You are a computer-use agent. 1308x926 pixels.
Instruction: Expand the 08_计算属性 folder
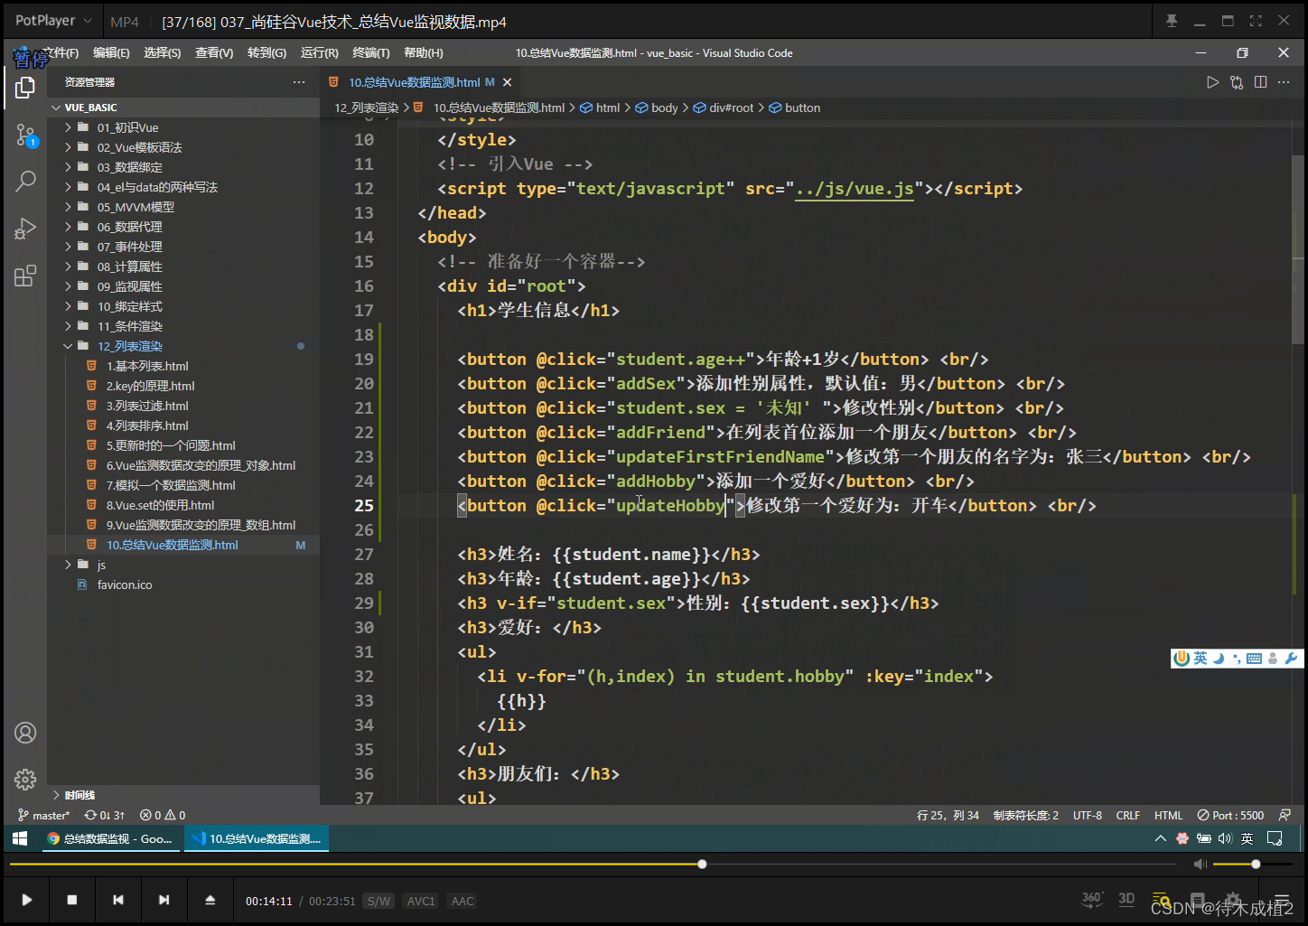[x=129, y=267]
